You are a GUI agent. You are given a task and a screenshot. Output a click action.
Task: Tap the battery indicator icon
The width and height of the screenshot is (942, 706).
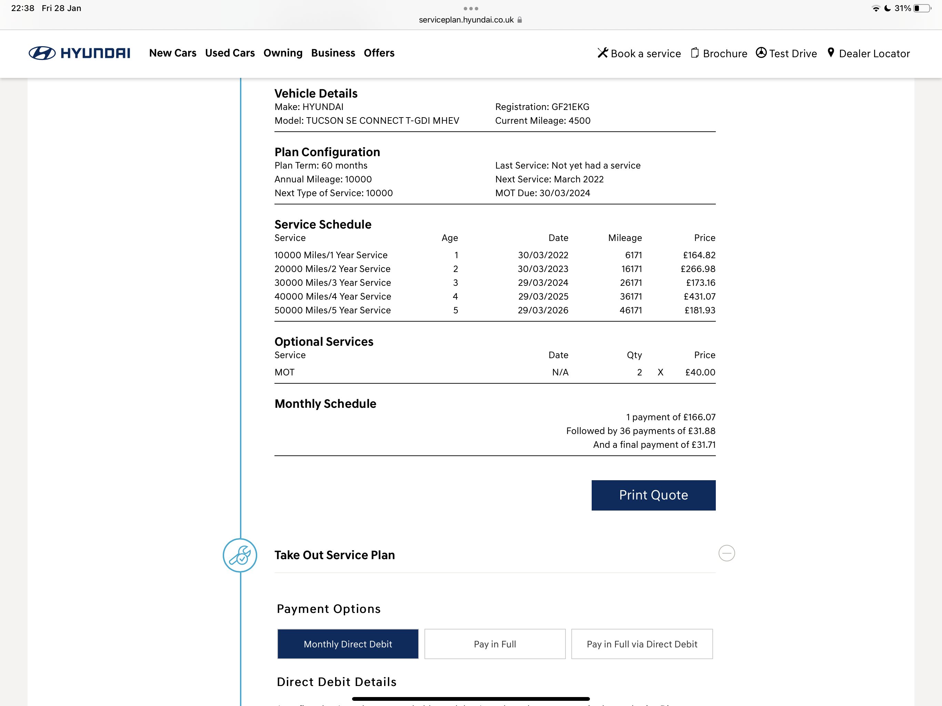(922, 9)
